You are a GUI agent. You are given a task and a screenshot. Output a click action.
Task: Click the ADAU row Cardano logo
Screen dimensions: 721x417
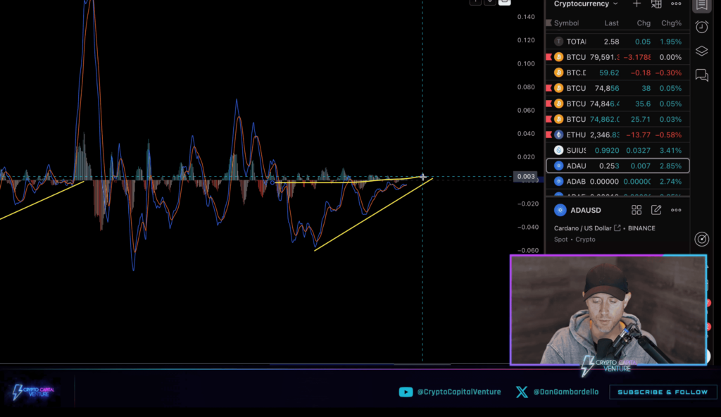coord(558,166)
